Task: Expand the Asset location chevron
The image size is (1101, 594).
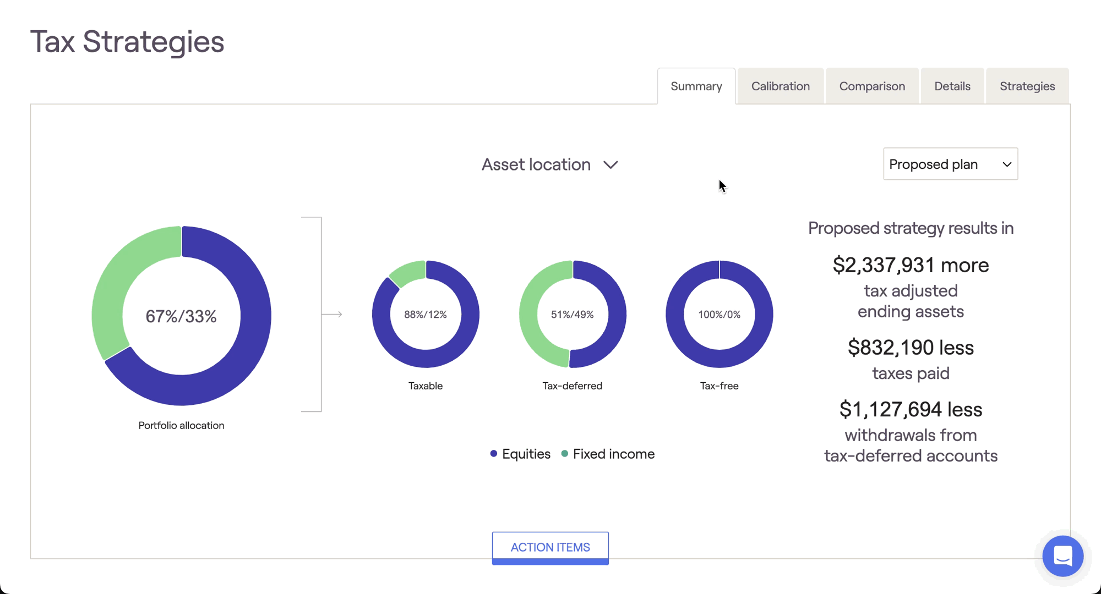Action: pyautogui.click(x=611, y=165)
